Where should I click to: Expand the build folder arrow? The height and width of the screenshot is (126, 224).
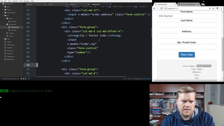(x=3, y=7)
